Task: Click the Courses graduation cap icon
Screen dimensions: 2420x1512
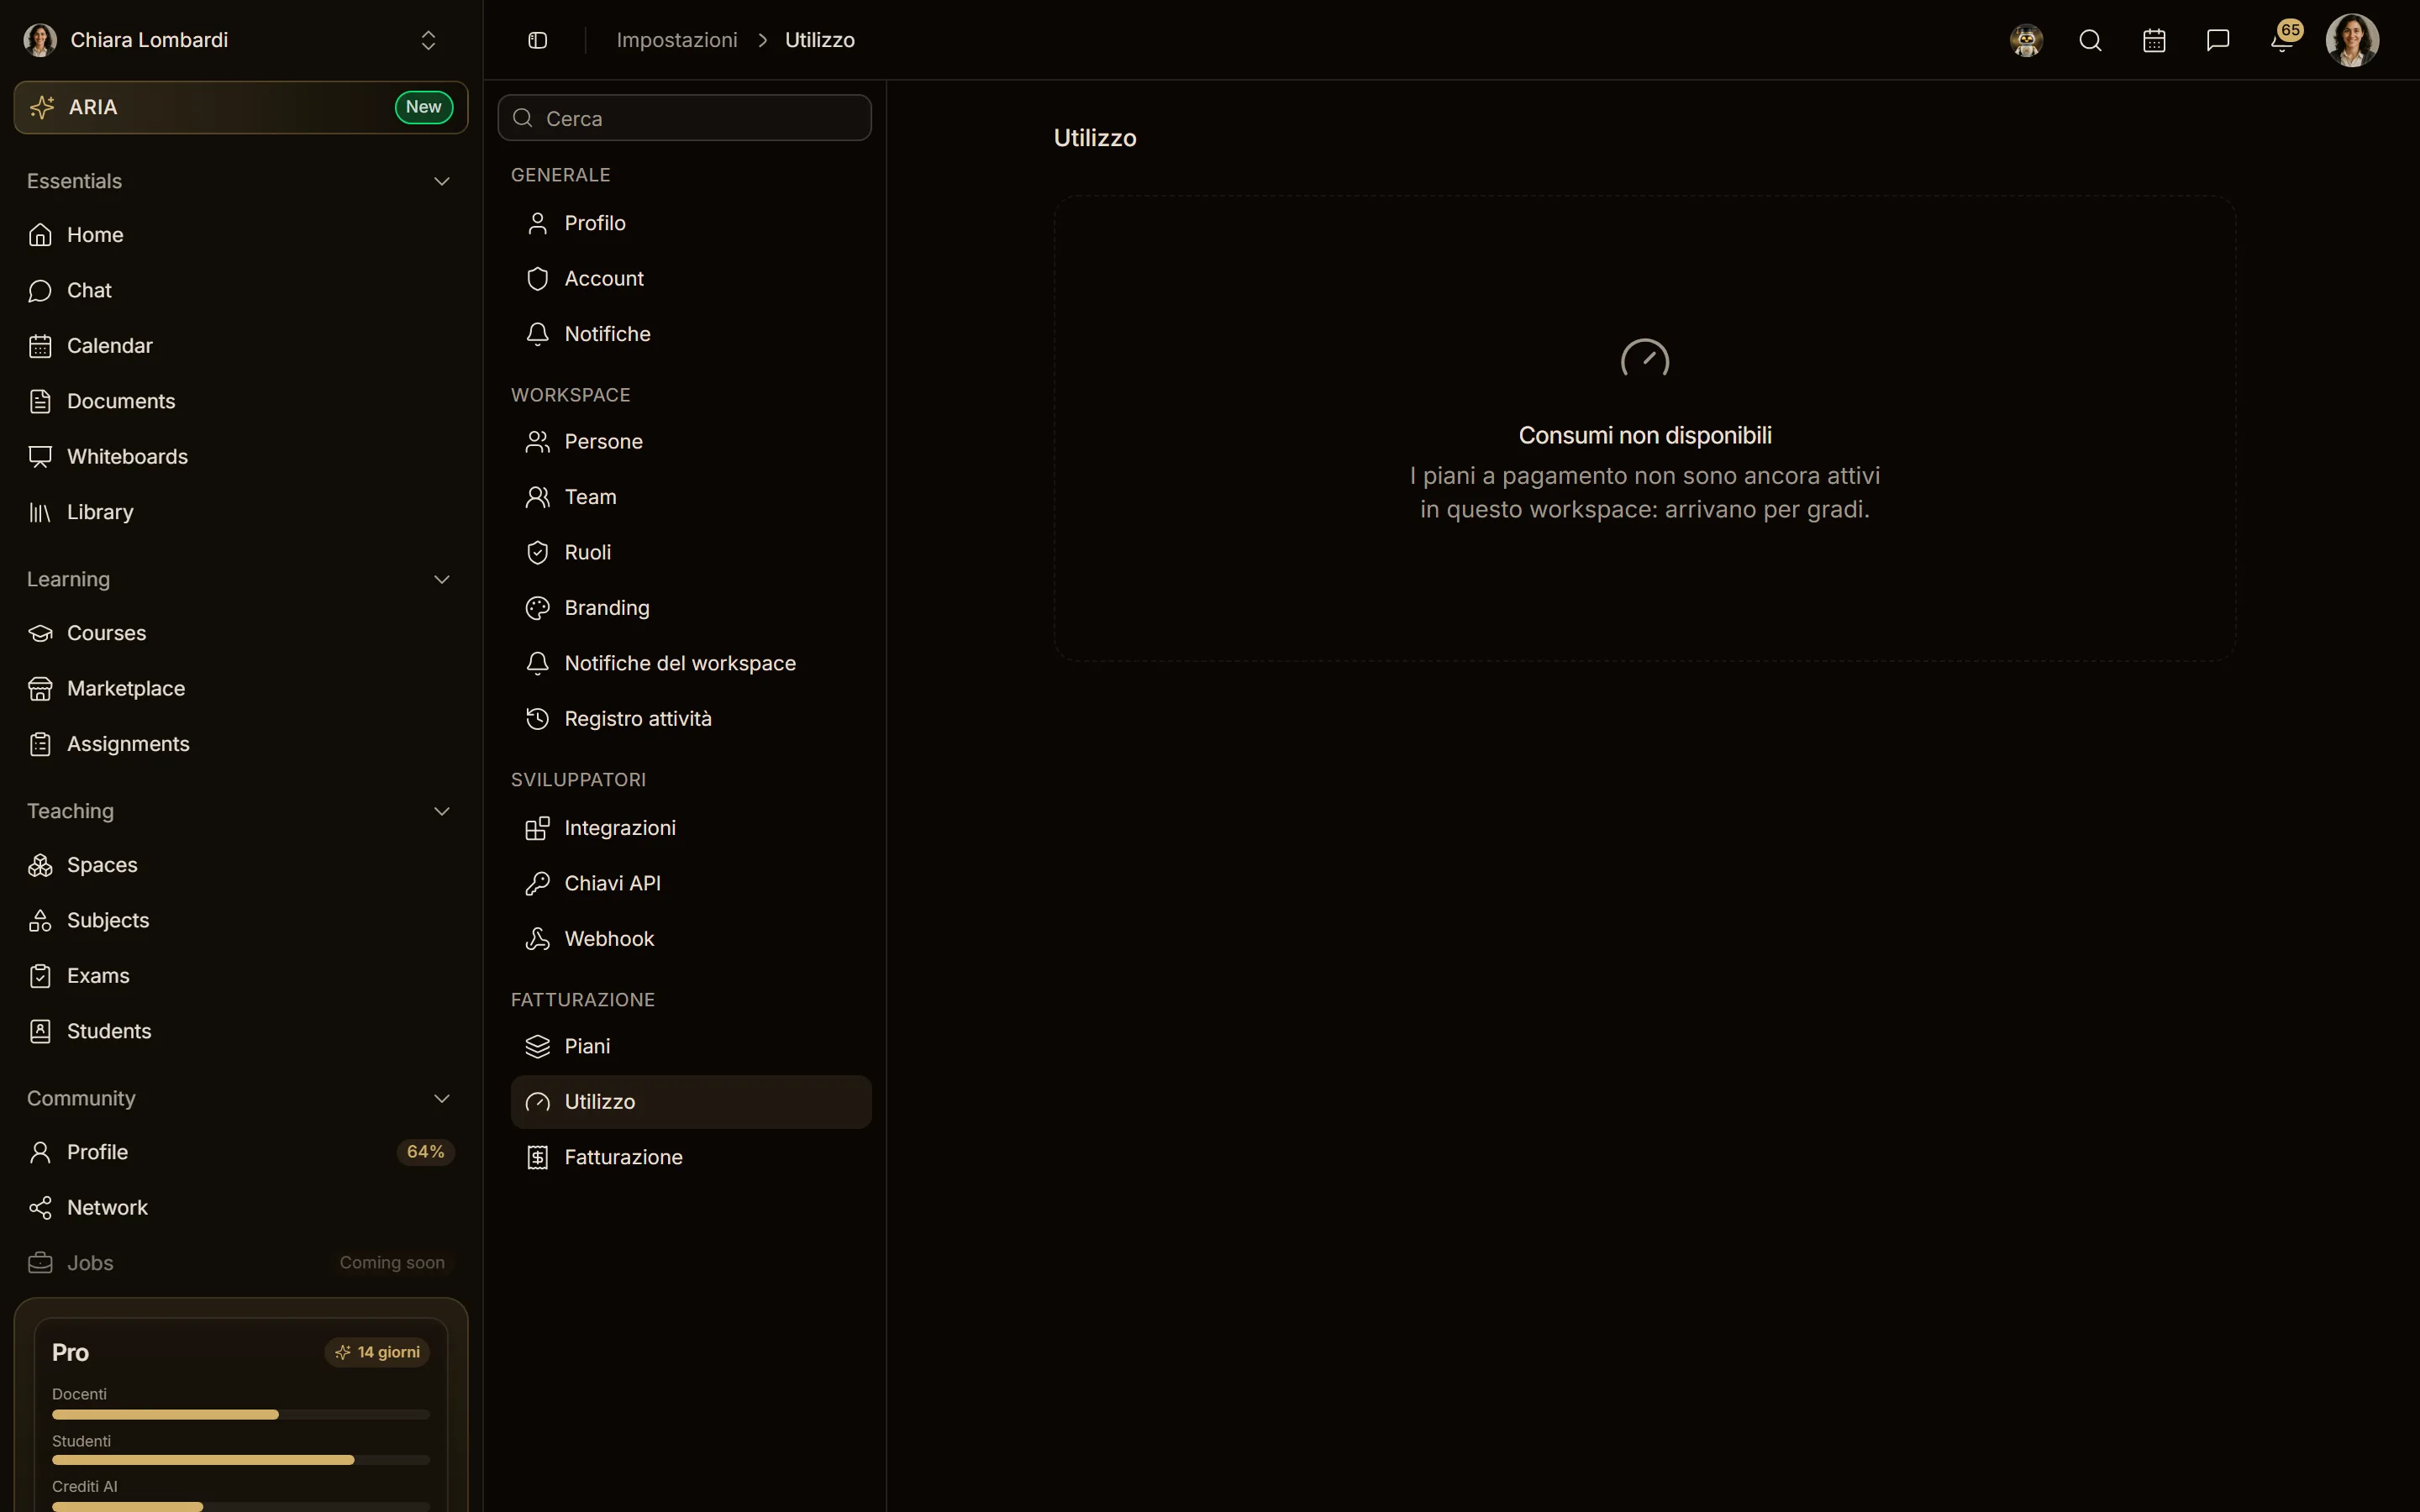Action: point(40,633)
